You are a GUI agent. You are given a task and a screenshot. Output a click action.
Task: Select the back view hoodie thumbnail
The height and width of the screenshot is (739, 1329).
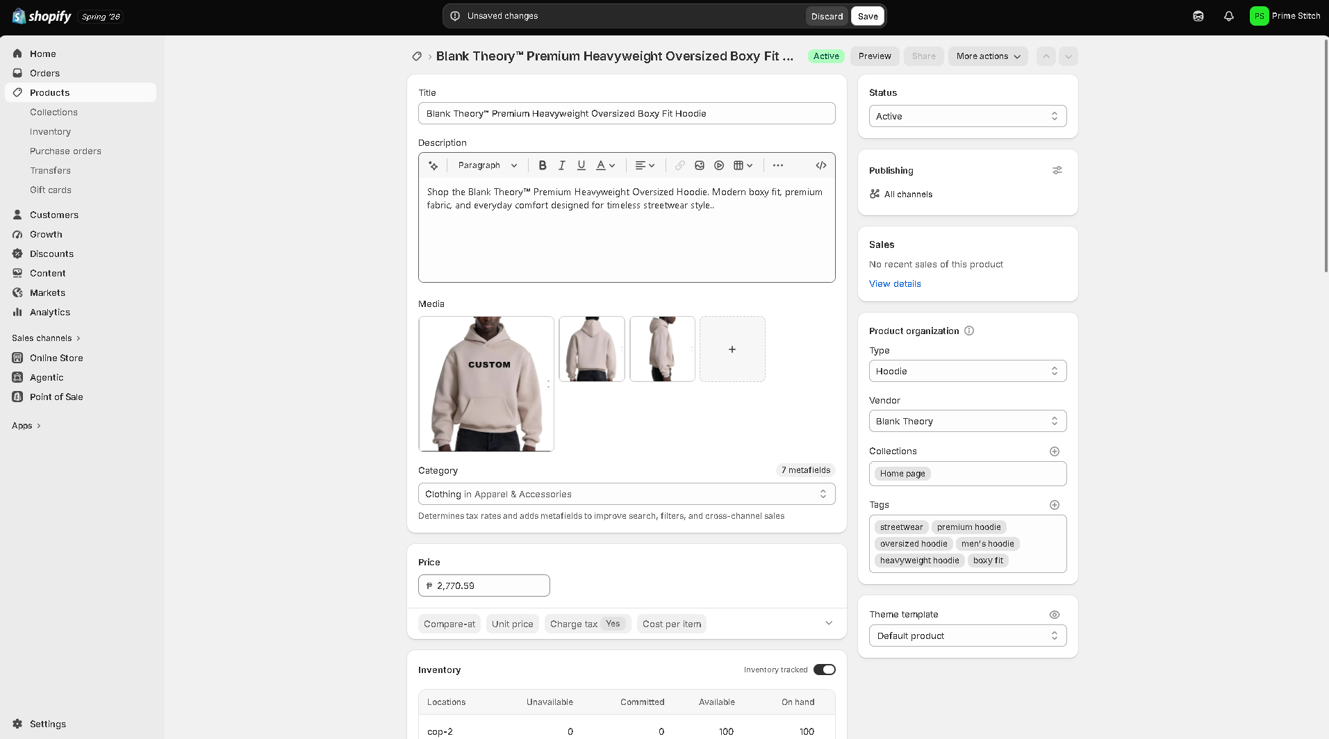pos(592,349)
